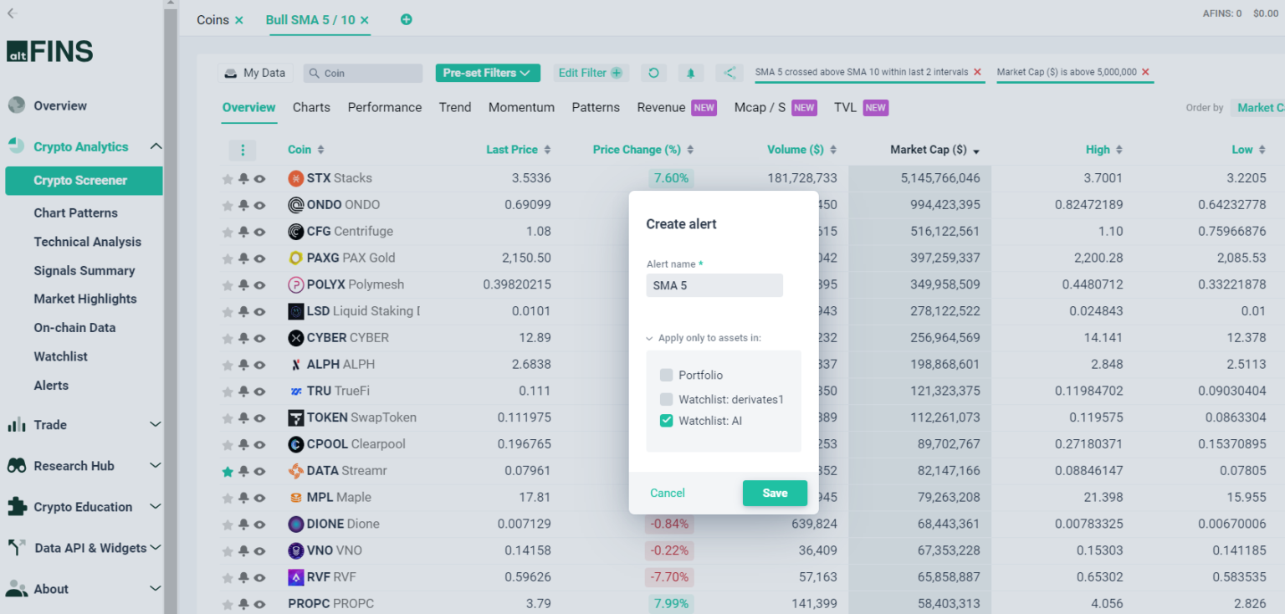The height and width of the screenshot is (614, 1285).
Task: Click the share filter icon
Action: (x=729, y=73)
